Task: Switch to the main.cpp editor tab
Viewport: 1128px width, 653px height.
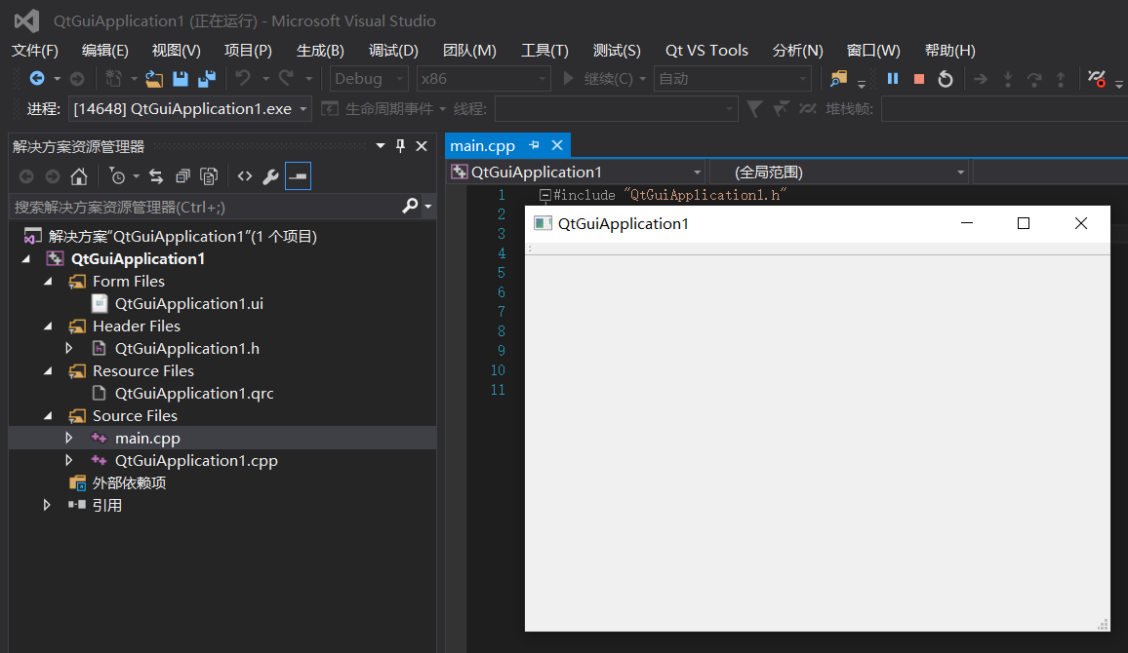Action: pyautogui.click(x=483, y=146)
